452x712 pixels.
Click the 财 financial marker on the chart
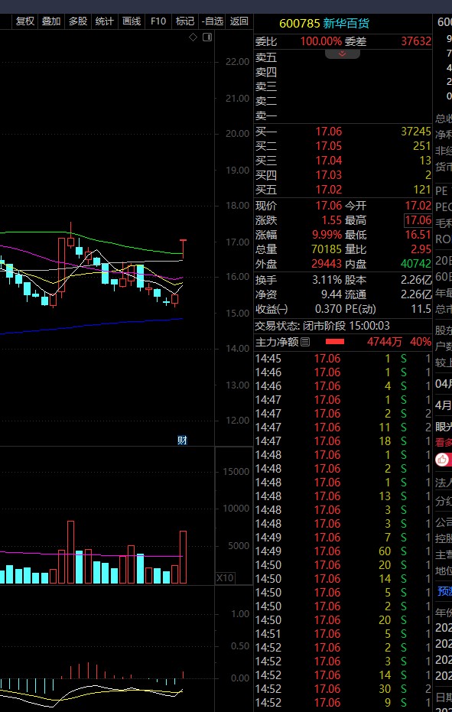tap(182, 440)
